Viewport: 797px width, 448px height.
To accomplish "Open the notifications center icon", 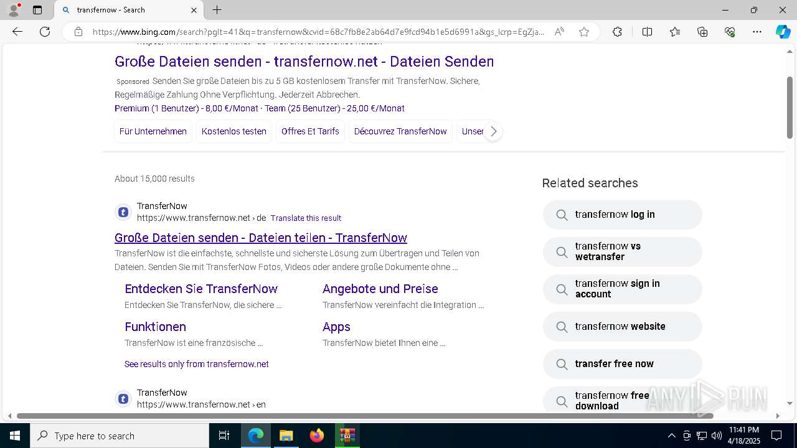I will (x=776, y=436).
